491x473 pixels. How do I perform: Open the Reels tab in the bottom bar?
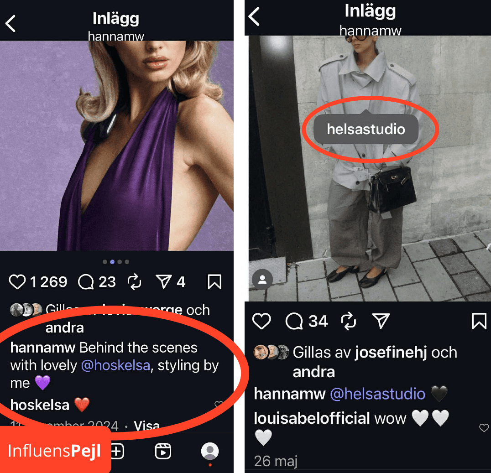(163, 452)
